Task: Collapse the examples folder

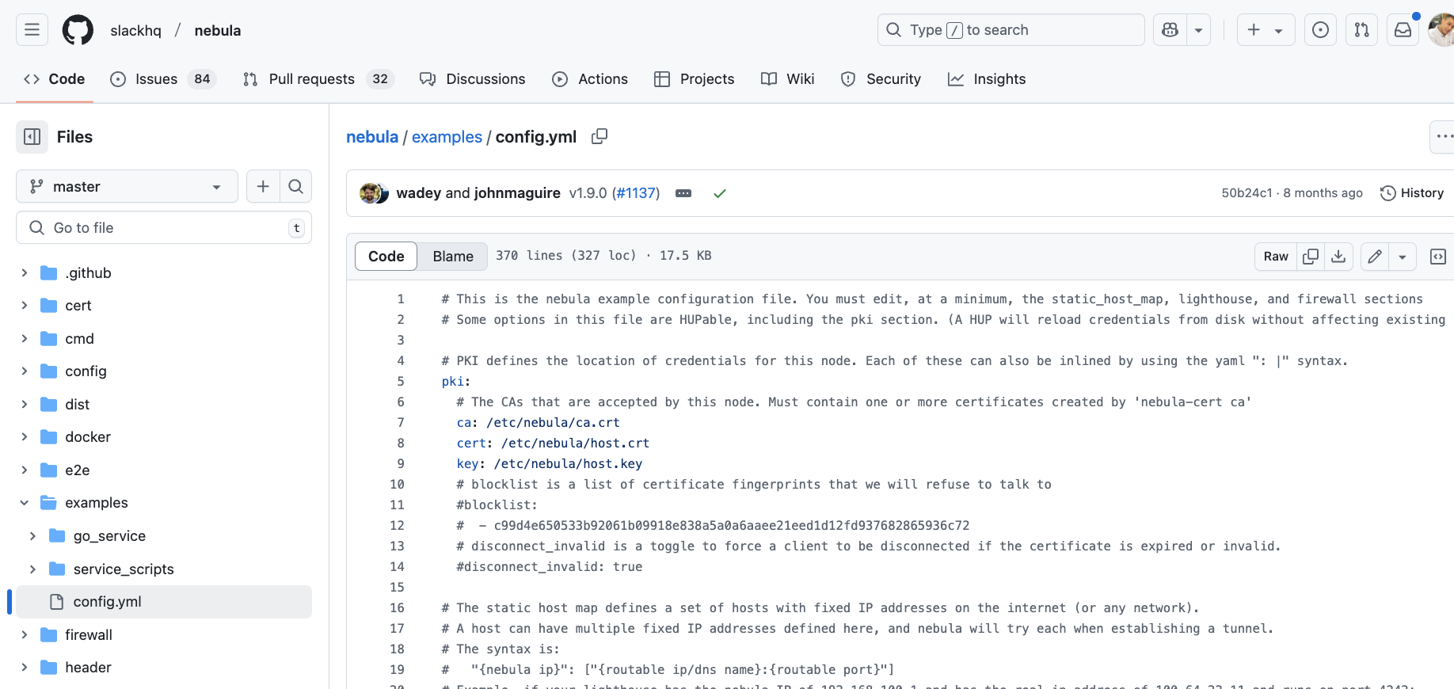Action: pos(25,503)
